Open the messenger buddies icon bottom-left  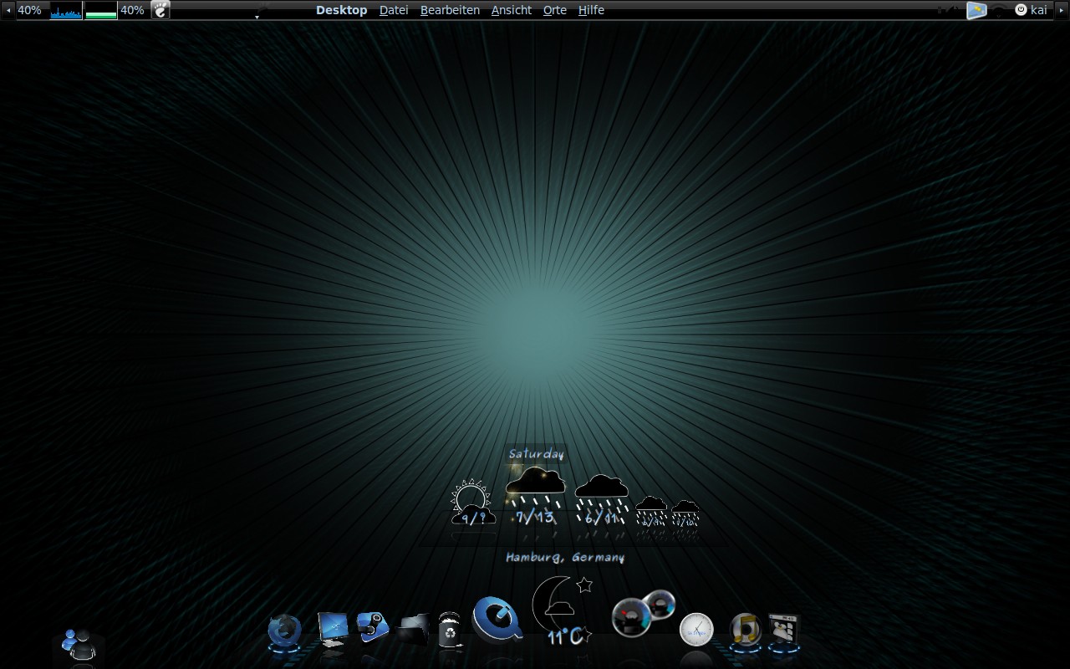[79, 644]
